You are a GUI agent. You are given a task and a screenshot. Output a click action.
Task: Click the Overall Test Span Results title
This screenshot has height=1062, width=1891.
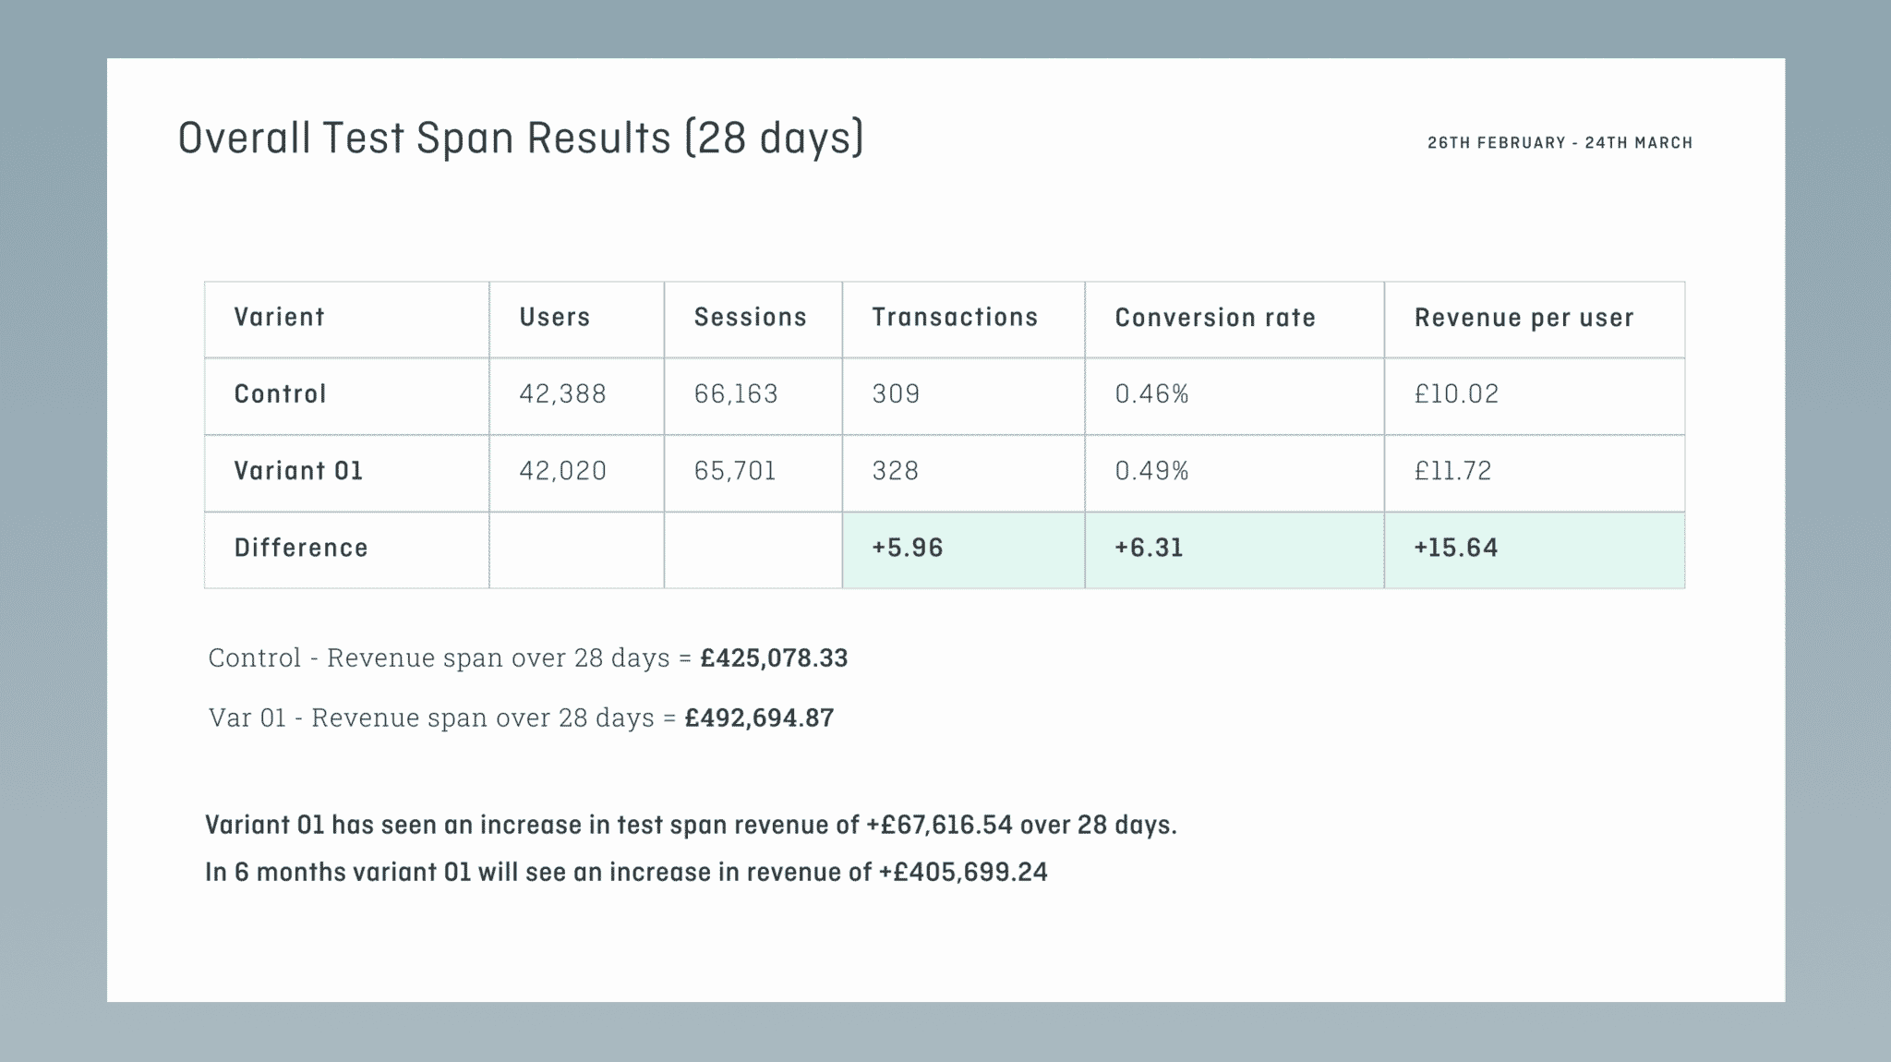point(521,139)
